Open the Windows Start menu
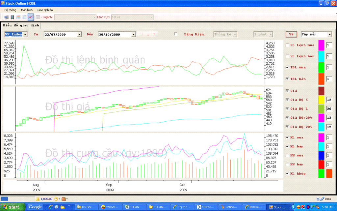 coord(13,207)
